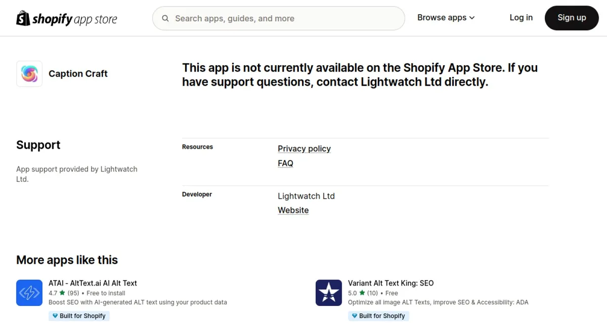Screen dimensions: 607x328
Task: Open the FAQ link
Action: coord(285,163)
